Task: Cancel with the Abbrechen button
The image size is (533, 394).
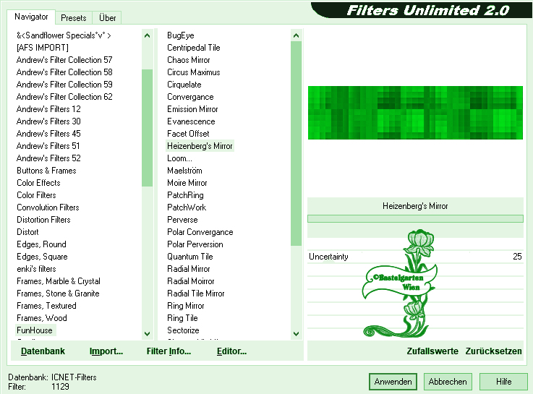Action: (448, 382)
